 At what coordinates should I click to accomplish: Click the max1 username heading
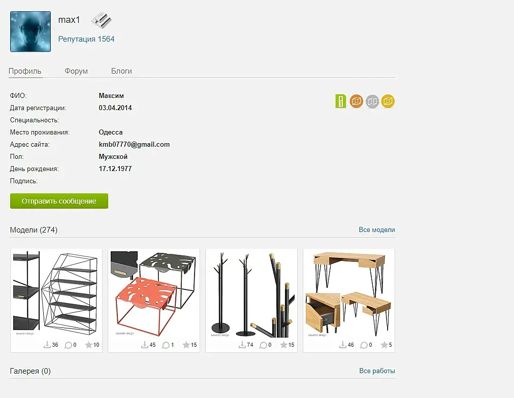69,20
